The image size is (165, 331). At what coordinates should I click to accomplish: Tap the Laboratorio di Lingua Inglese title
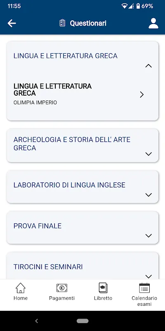tap(69, 185)
